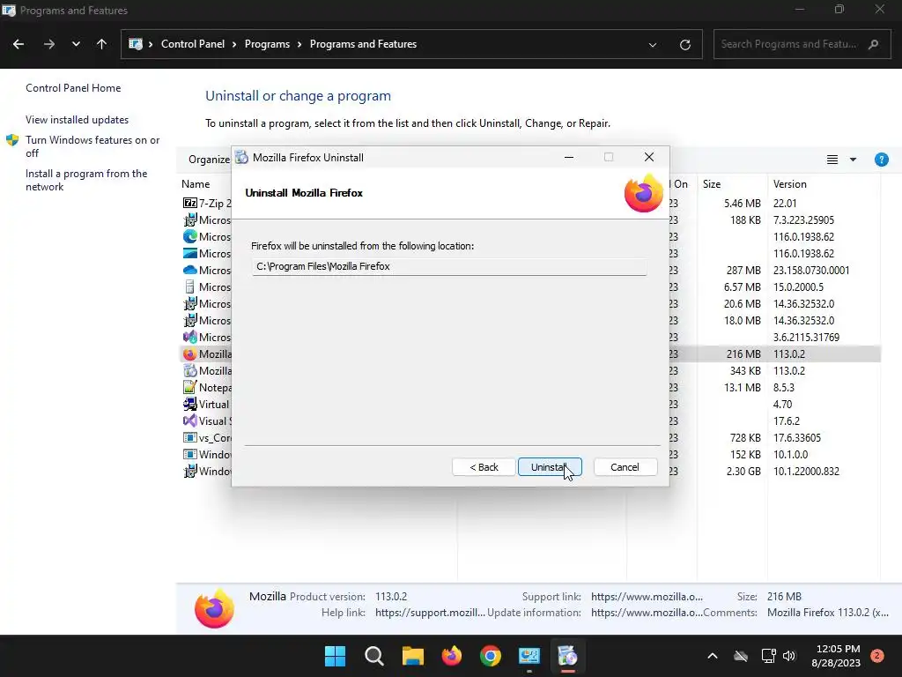Click Control Panel breadcrumb
The height and width of the screenshot is (677, 902).
193,44
